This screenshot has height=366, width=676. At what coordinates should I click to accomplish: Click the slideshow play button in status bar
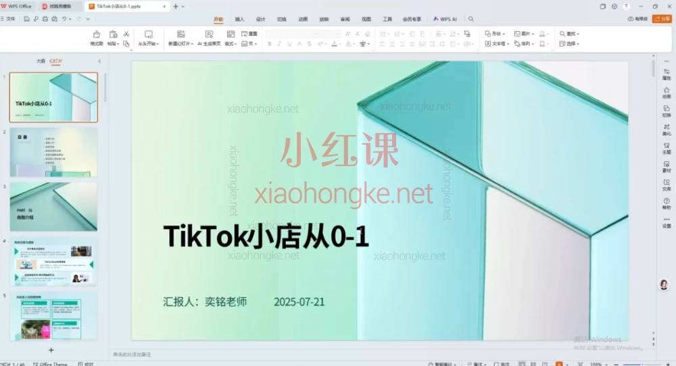(x=559, y=364)
